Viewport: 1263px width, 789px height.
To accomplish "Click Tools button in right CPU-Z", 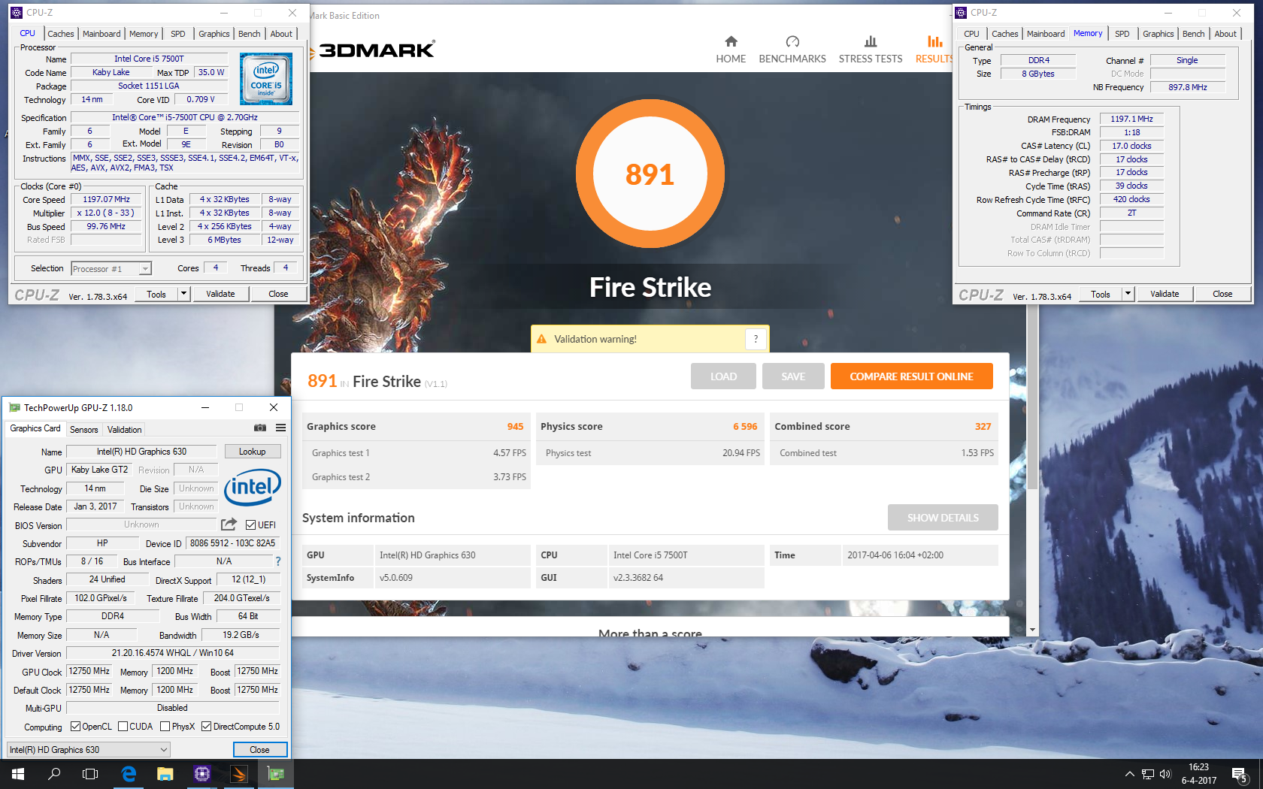I will 1101,294.
